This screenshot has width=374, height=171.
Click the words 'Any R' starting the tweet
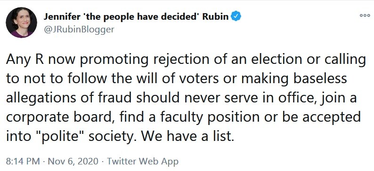(24, 61)
